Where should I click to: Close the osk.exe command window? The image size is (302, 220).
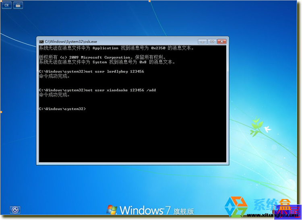(x=222, y=41)
